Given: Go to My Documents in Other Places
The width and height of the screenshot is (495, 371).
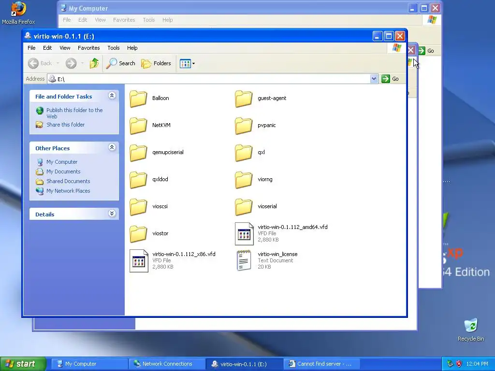Looking at the screenshot, I should pyautogui.click(x=63, y=171).
